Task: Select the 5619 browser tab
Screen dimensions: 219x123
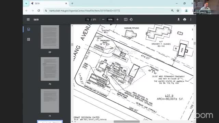Action: (49, 3)
